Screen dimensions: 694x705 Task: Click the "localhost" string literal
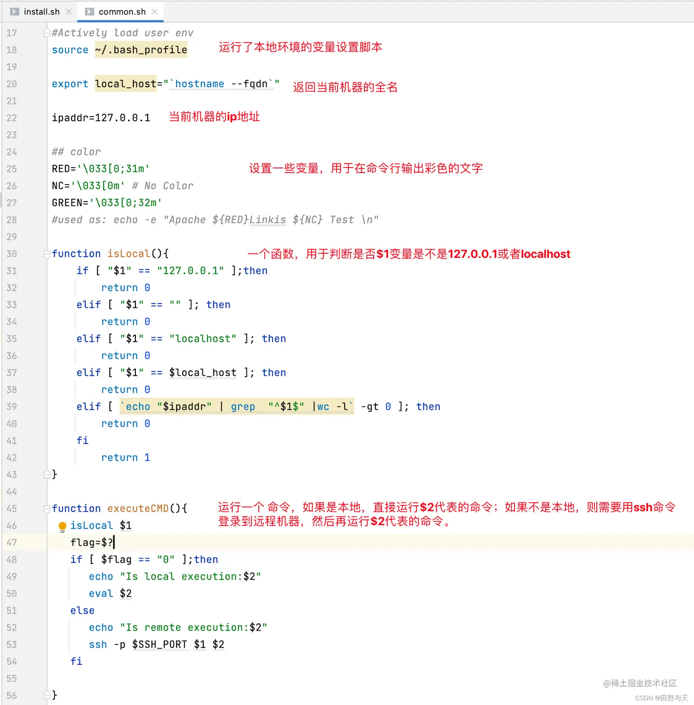(x=203, y=338)
